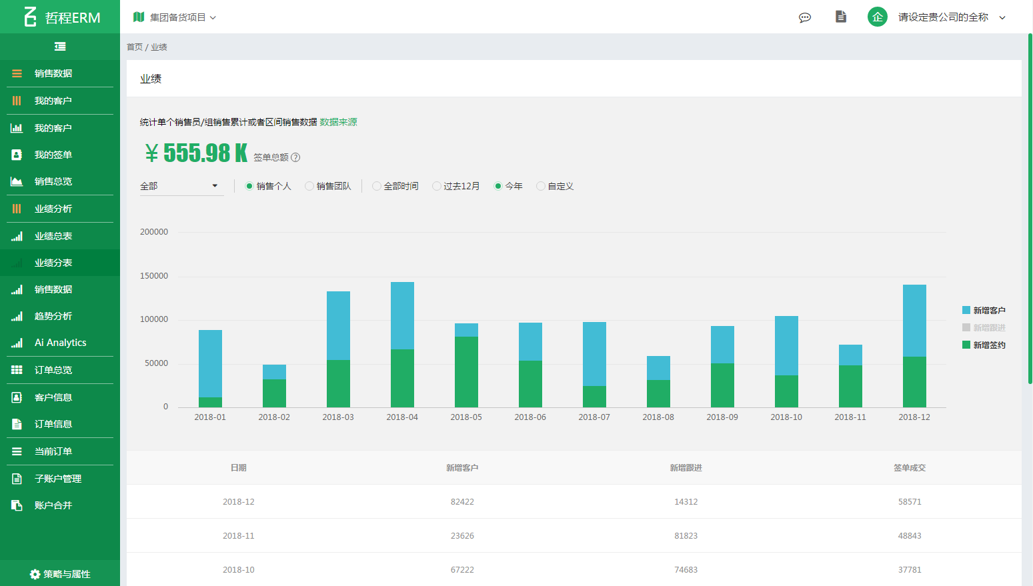
Task: Click the gear icon for 策略与属性
Action: 35,574
